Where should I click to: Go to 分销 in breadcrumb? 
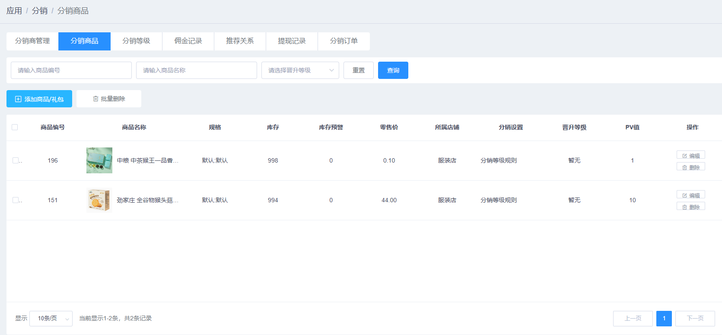pos(40,11)
